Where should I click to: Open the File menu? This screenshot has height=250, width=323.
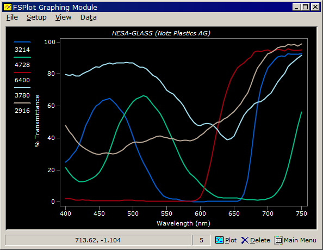12,17
